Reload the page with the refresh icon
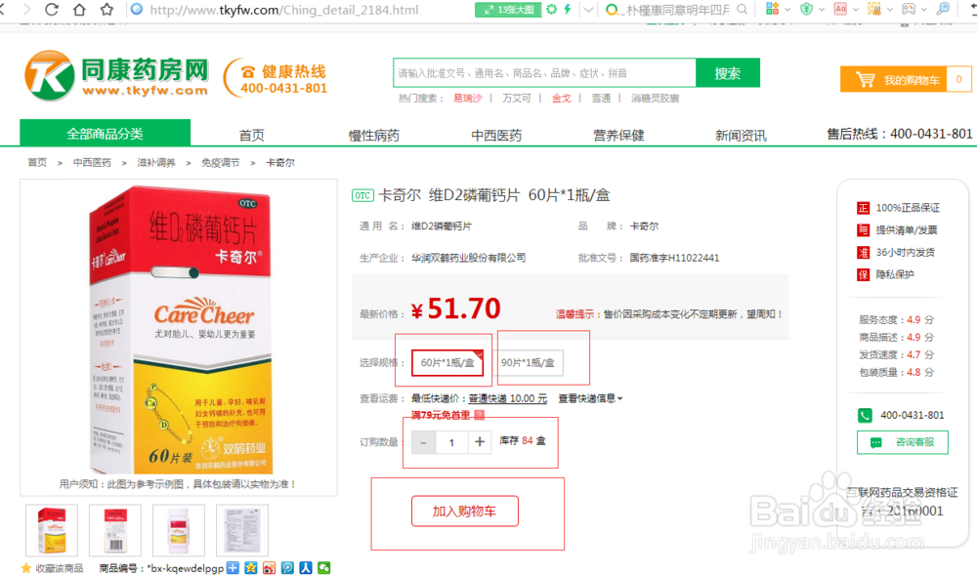This screenshot has height=575, width=977. tap(52, 10)
